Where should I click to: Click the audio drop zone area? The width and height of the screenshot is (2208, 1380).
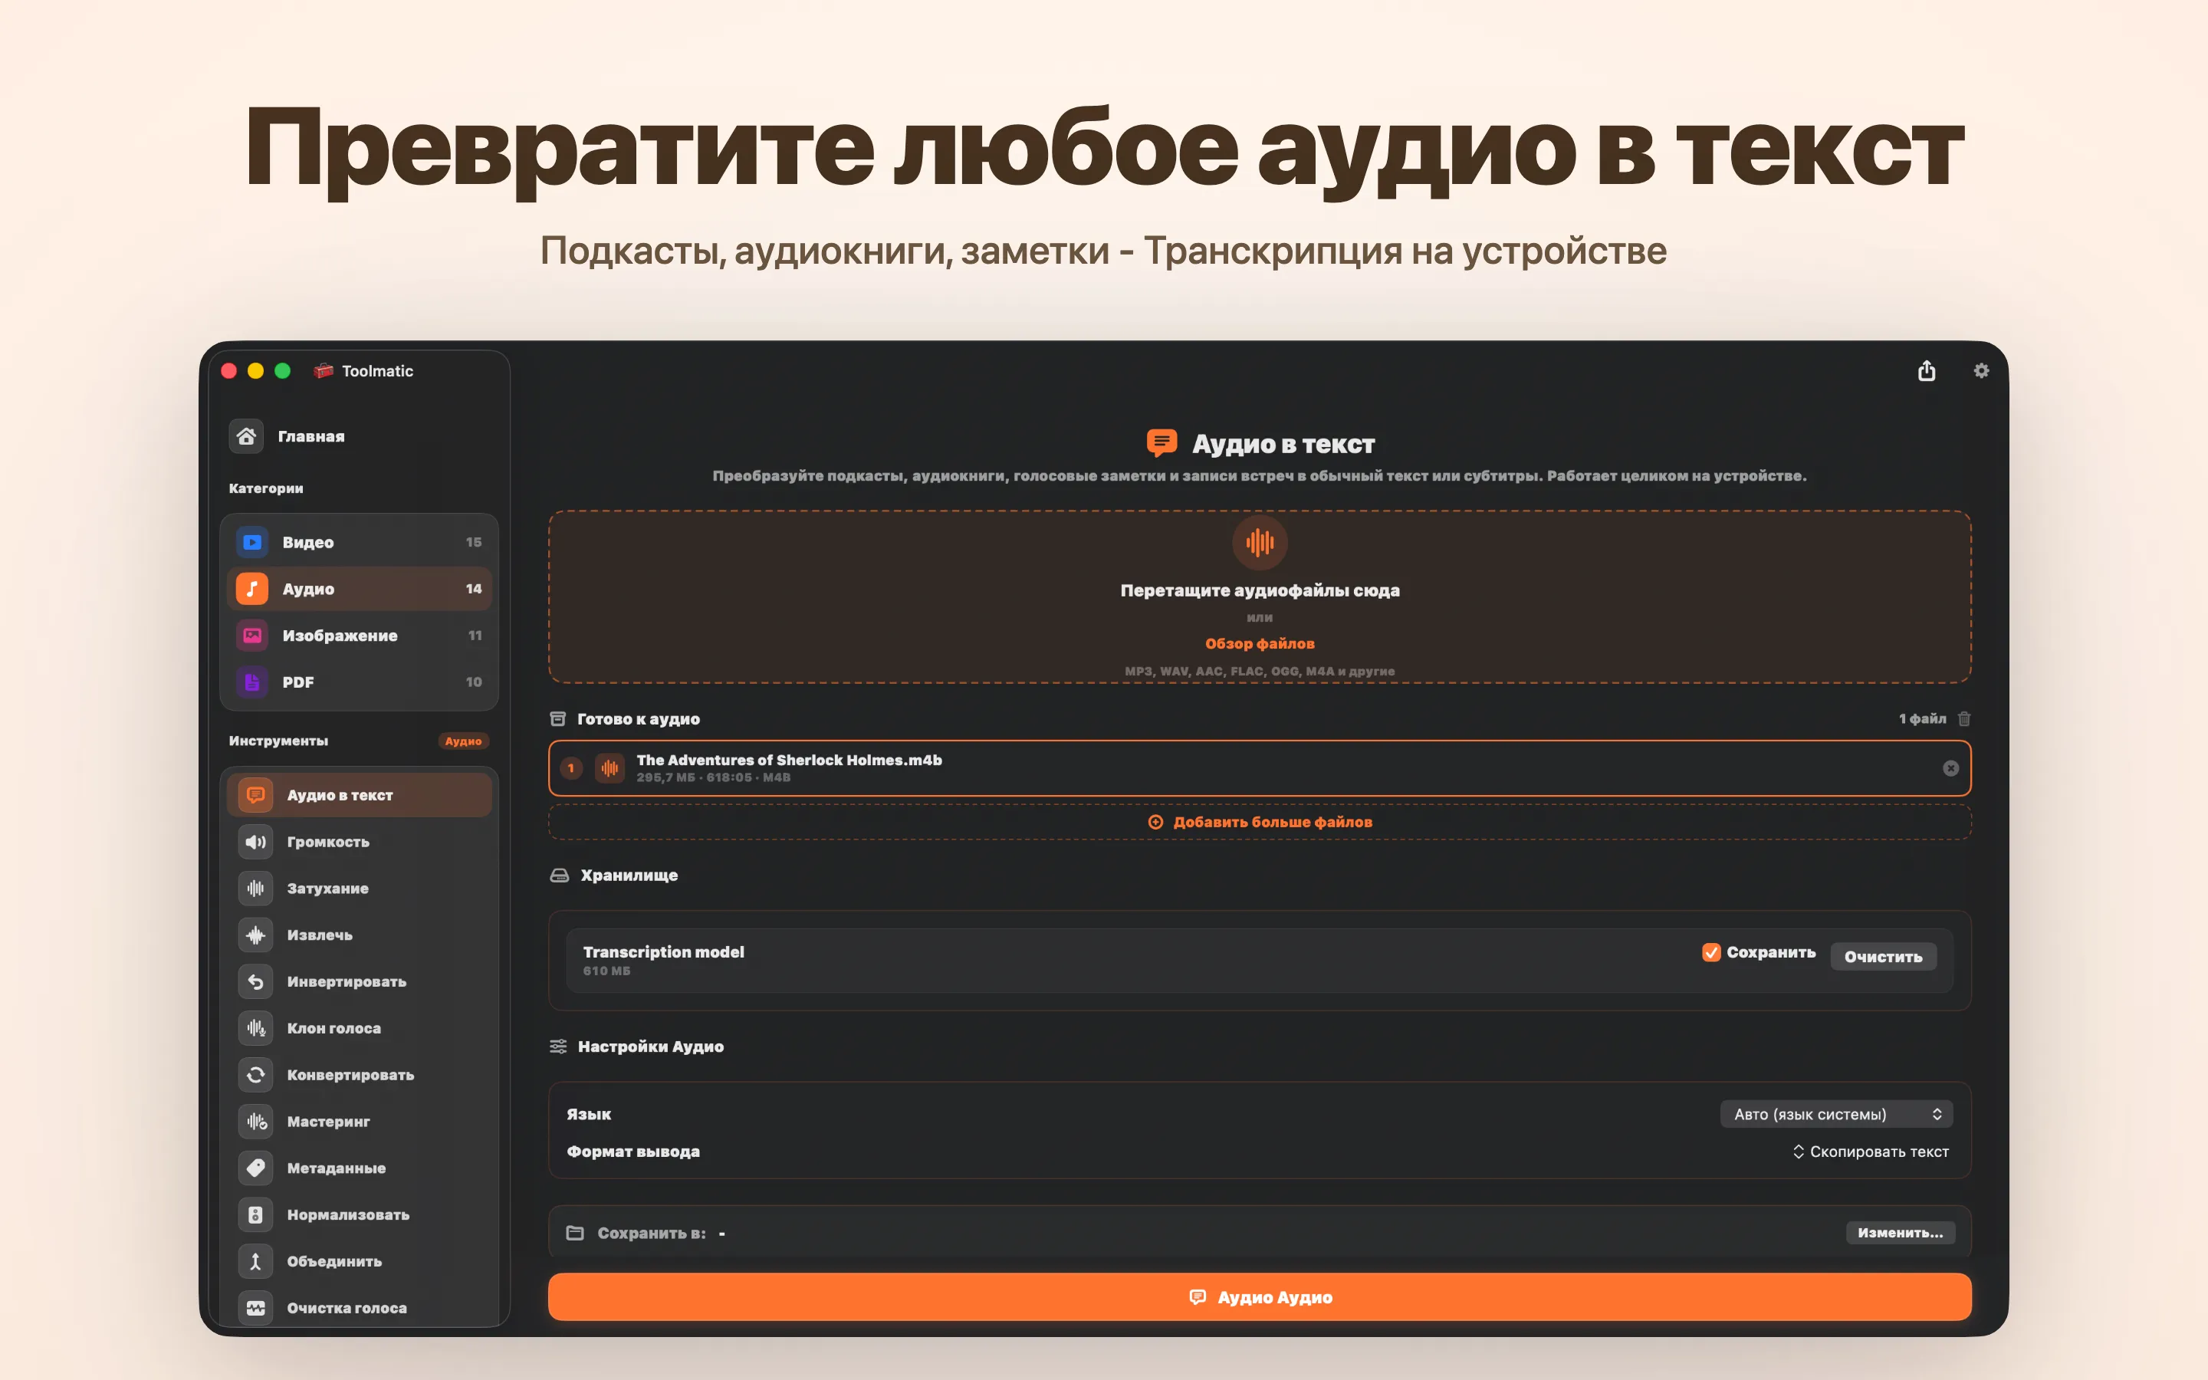pos(1259,597)
